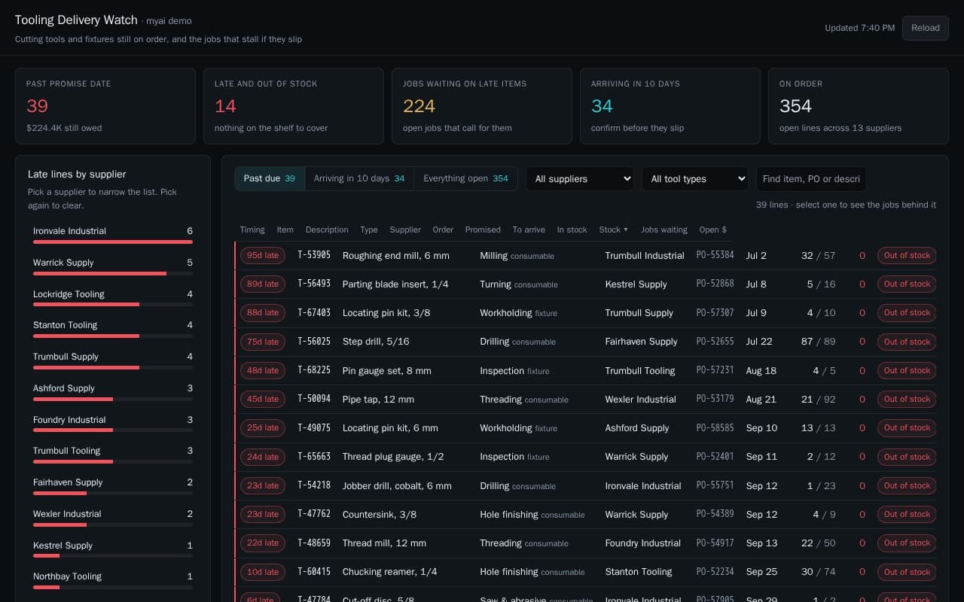Click PO-54389 order number
This screenshot has width=964, height=602.
[715, 514]
